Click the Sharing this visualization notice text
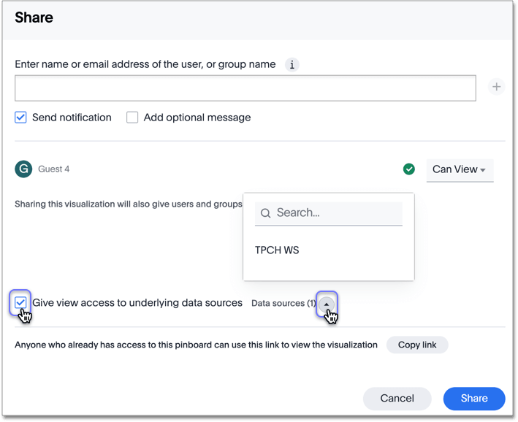The image size is (518, 422). click(x=128, y=204)
